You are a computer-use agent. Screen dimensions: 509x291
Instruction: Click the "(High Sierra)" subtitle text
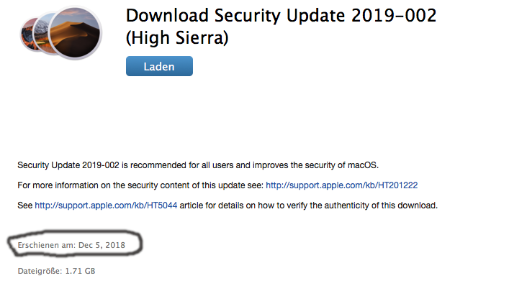click(177, 38)
